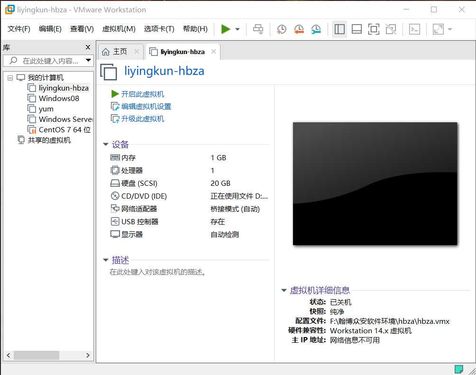Switch to the 主页 tab

click(x=120, y=52)
